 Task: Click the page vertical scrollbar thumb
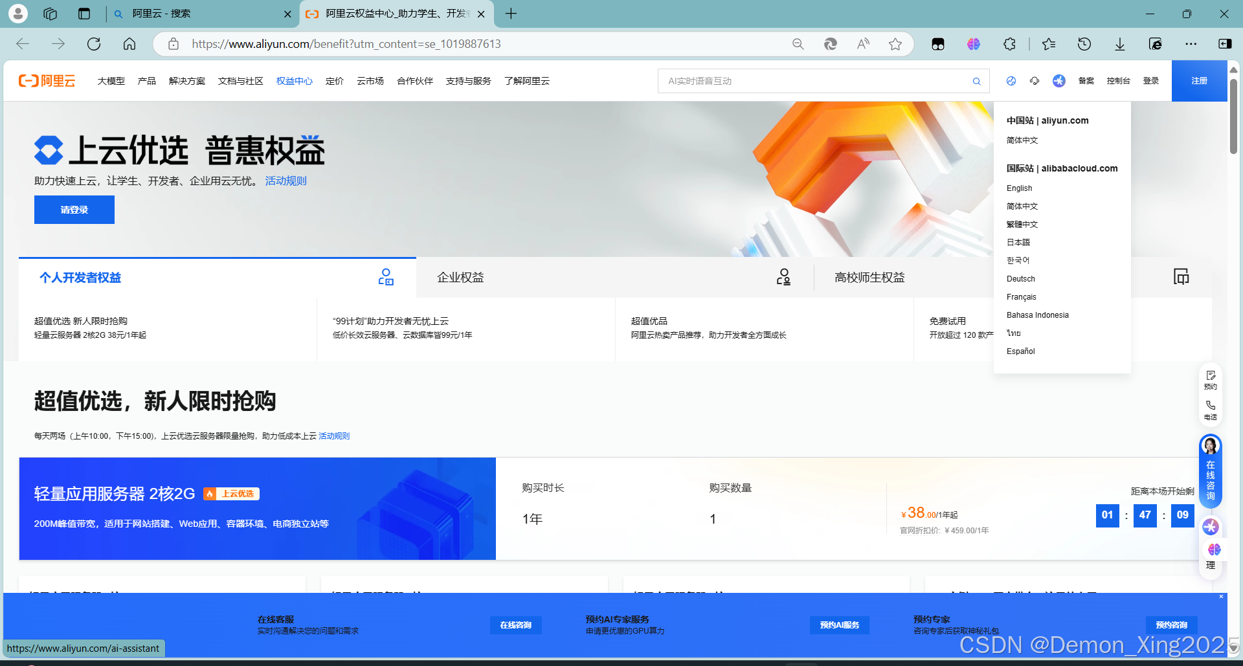click(1233, 117)
